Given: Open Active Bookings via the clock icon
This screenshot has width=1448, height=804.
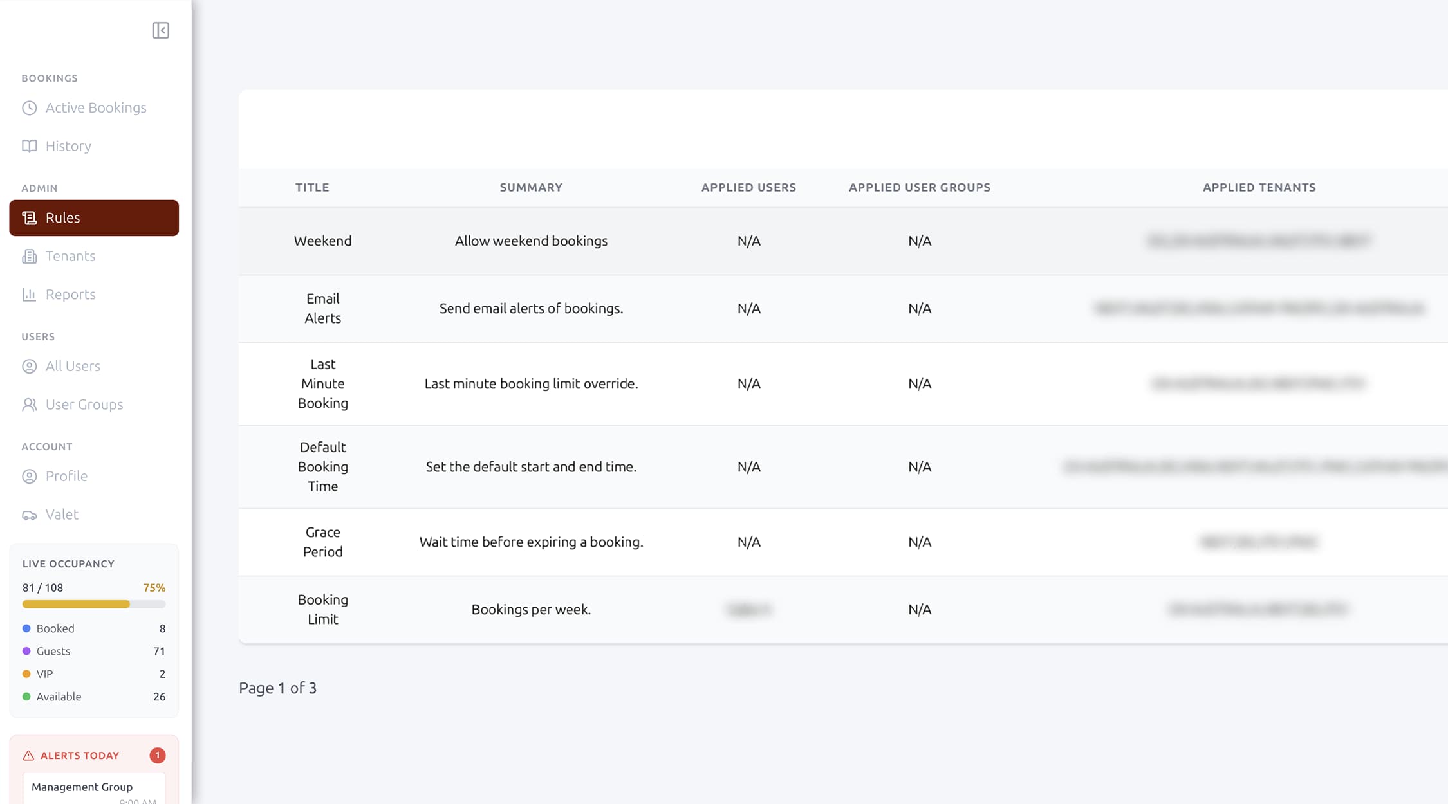Looking at the screenshot, I should coord(29,107).
